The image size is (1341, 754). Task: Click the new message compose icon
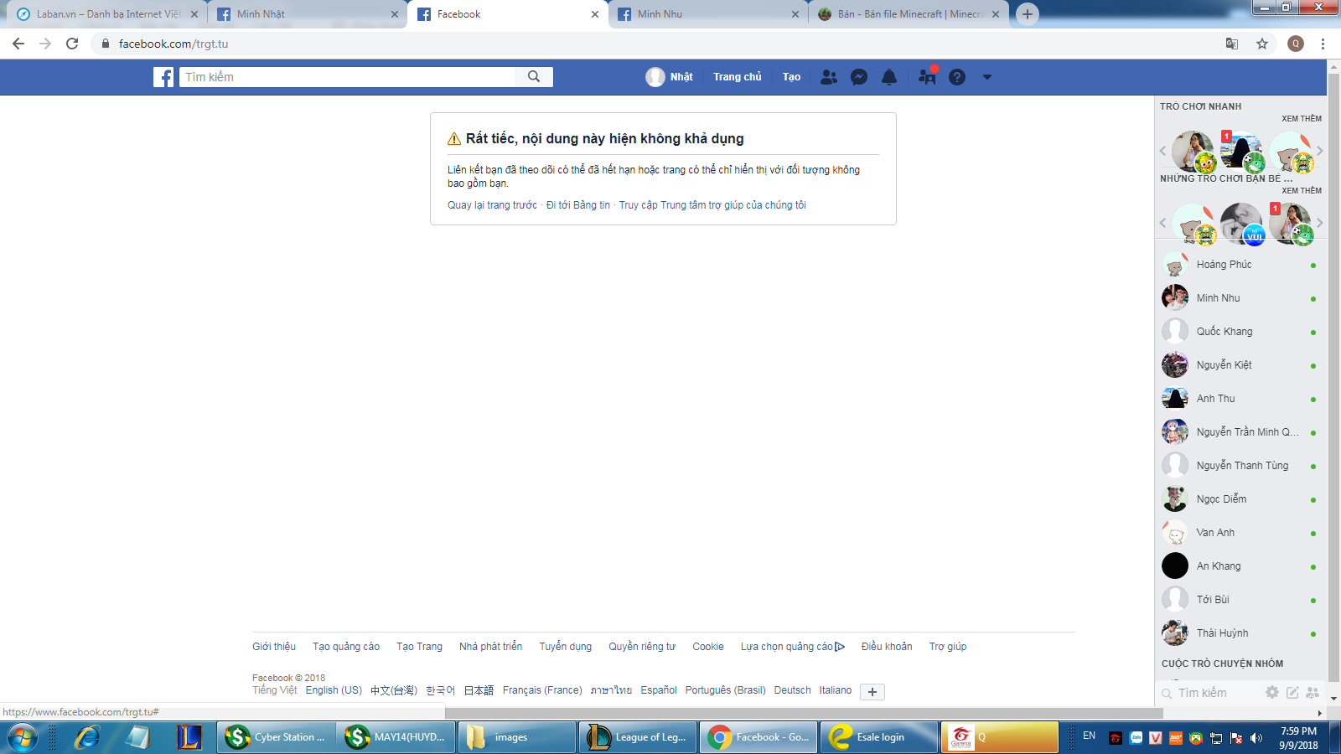point(1292,692)
